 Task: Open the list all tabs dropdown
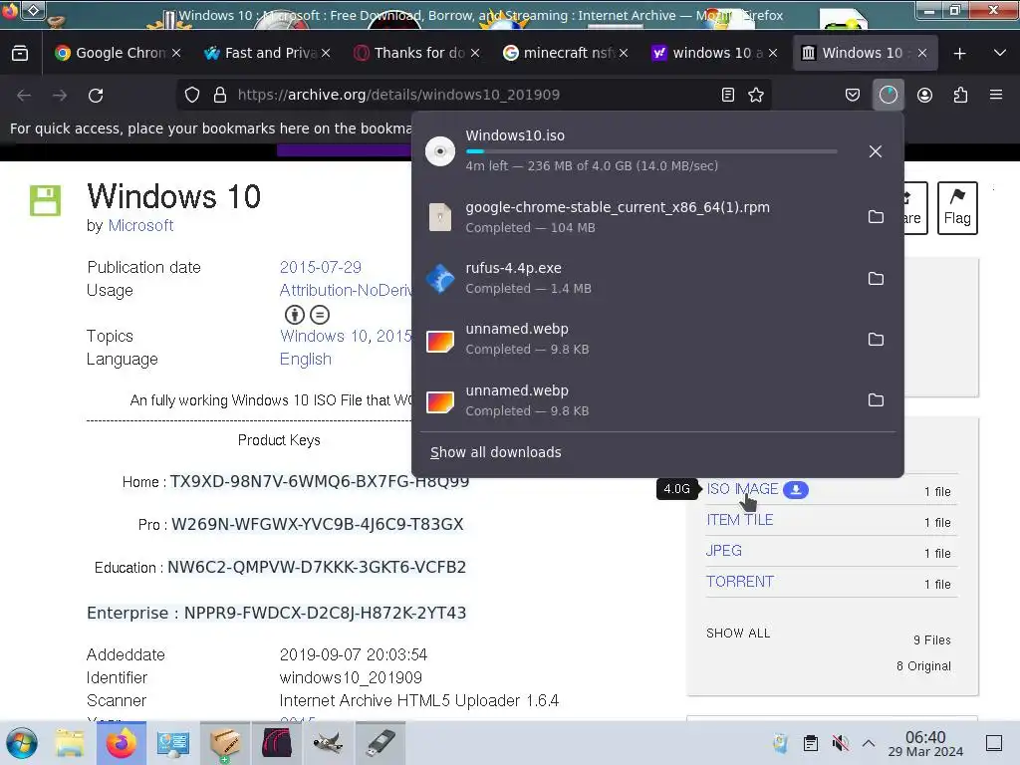pos(1000,54)
